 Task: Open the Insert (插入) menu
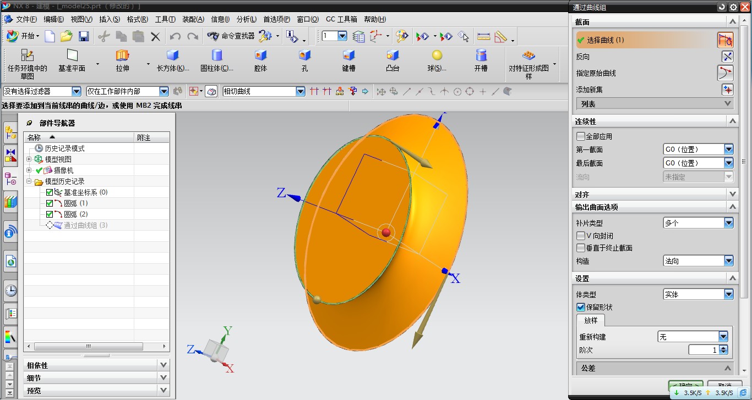pyautogui.click(x=110, y=19)
